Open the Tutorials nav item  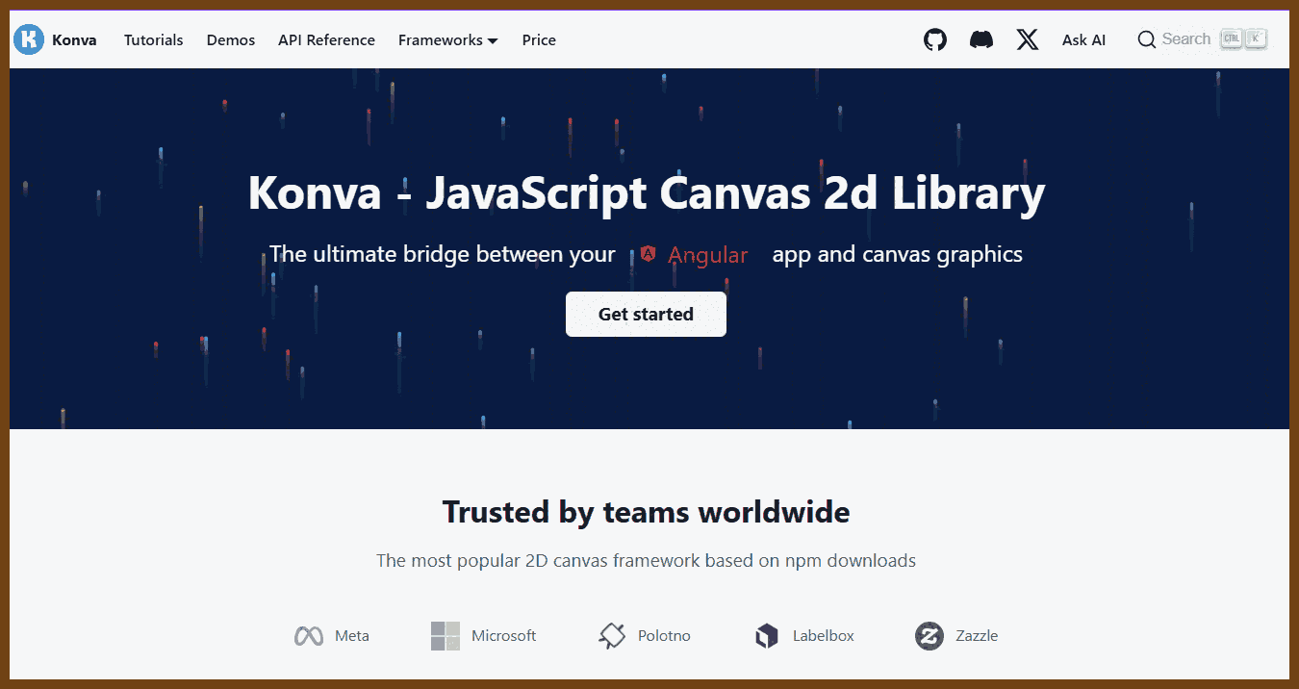click(x=153, y=40)
